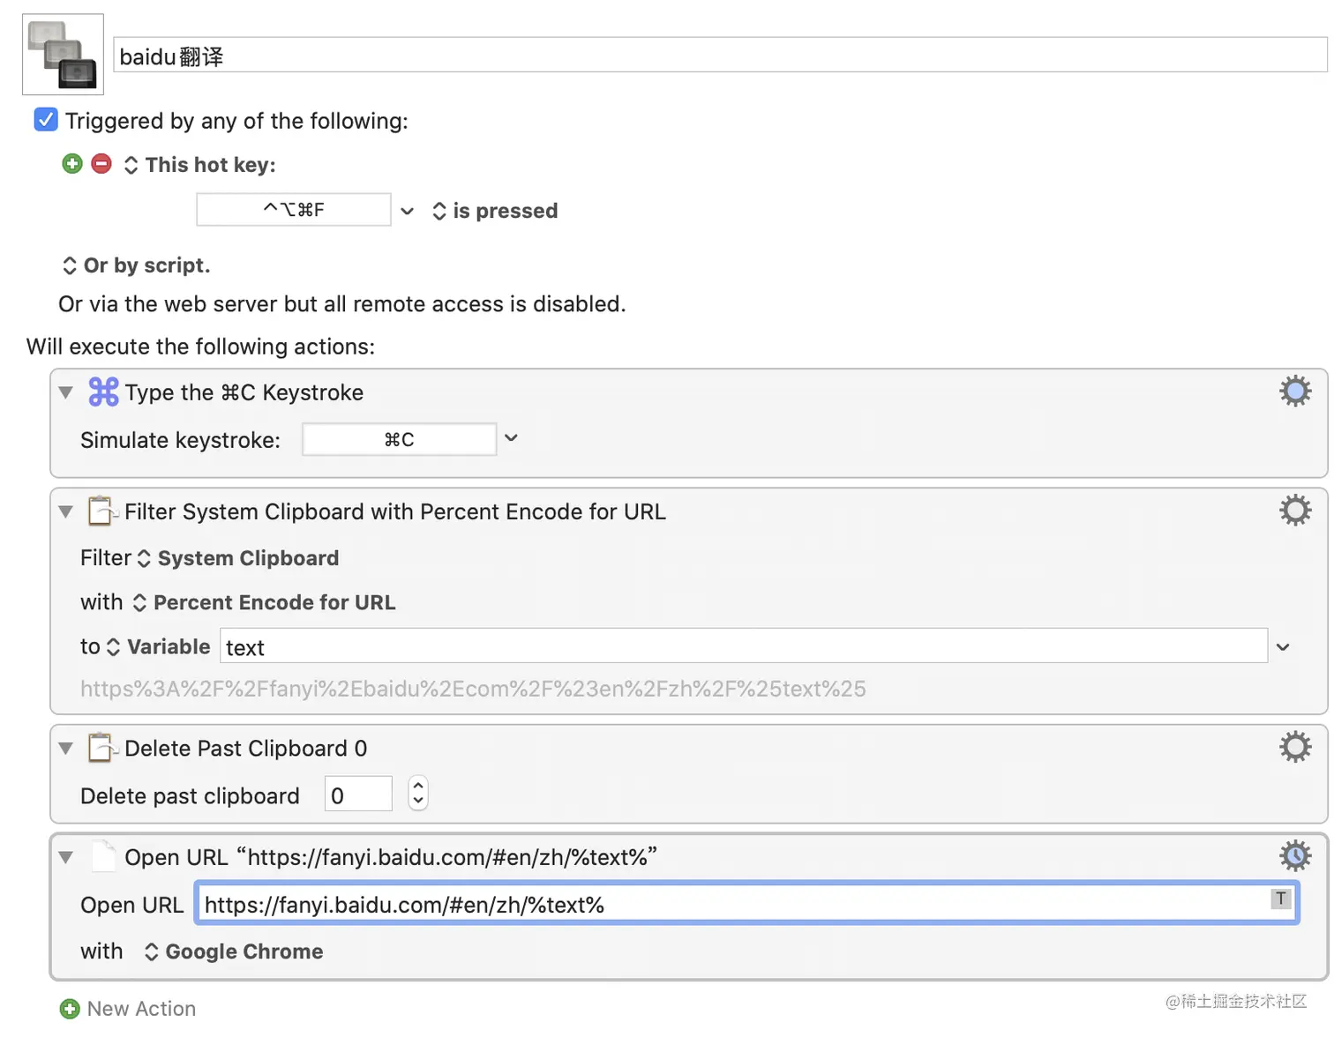Click clipboard icon of Filter action
Image resolution: width=1334 pixels, height=1037 pixels.
(x=102, y=511)
